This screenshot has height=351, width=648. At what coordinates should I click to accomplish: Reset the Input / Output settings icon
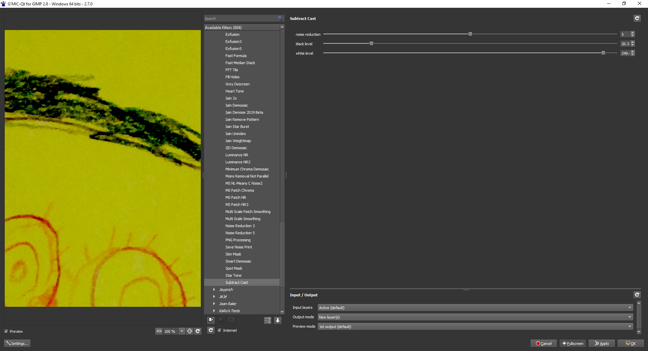pyautogui.click(x=637, y=295)
